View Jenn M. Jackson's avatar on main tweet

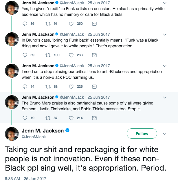[x=12, y=134]
